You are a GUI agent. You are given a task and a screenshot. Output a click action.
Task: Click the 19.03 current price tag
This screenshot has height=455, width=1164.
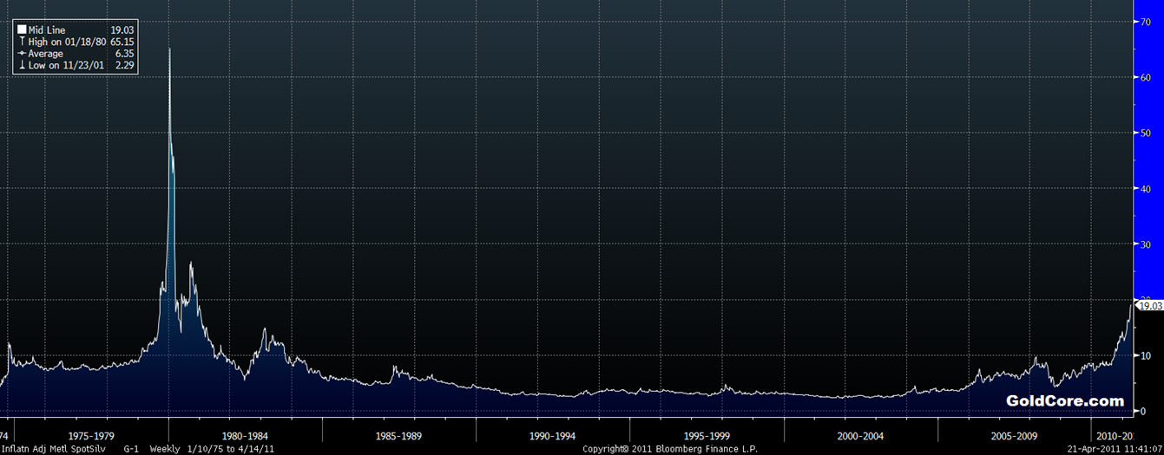pos(1150,306)
